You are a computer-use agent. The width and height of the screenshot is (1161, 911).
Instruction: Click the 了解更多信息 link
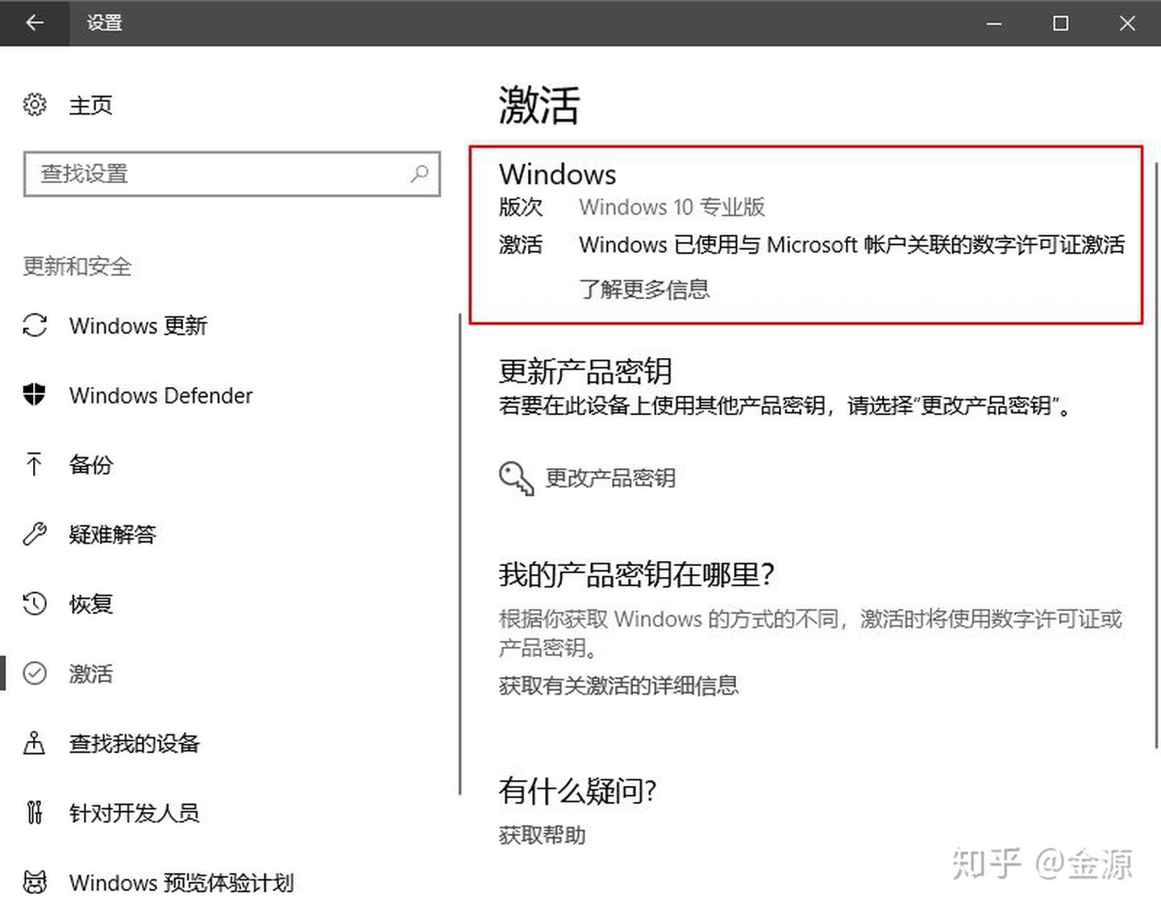(x=643, y=289)
